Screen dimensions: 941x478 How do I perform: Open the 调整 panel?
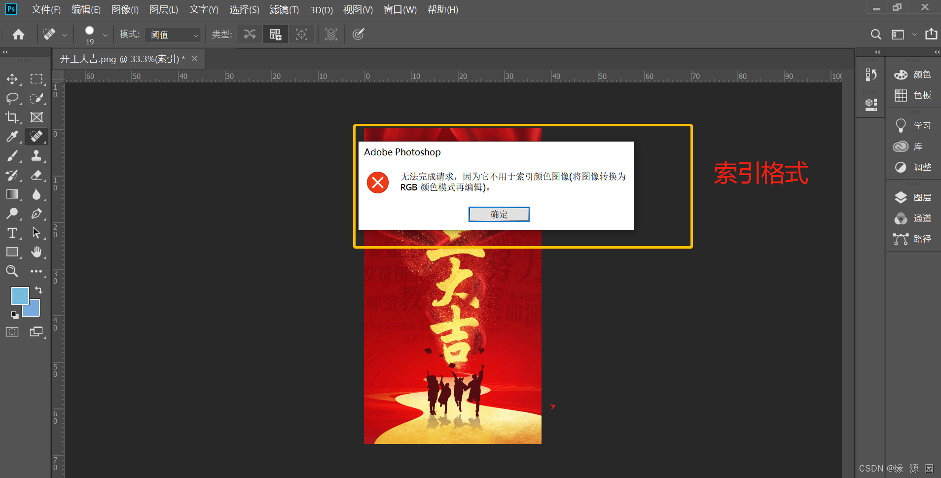tap(913, 167)
